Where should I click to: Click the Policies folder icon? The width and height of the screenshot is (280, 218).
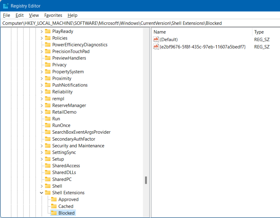48,38
